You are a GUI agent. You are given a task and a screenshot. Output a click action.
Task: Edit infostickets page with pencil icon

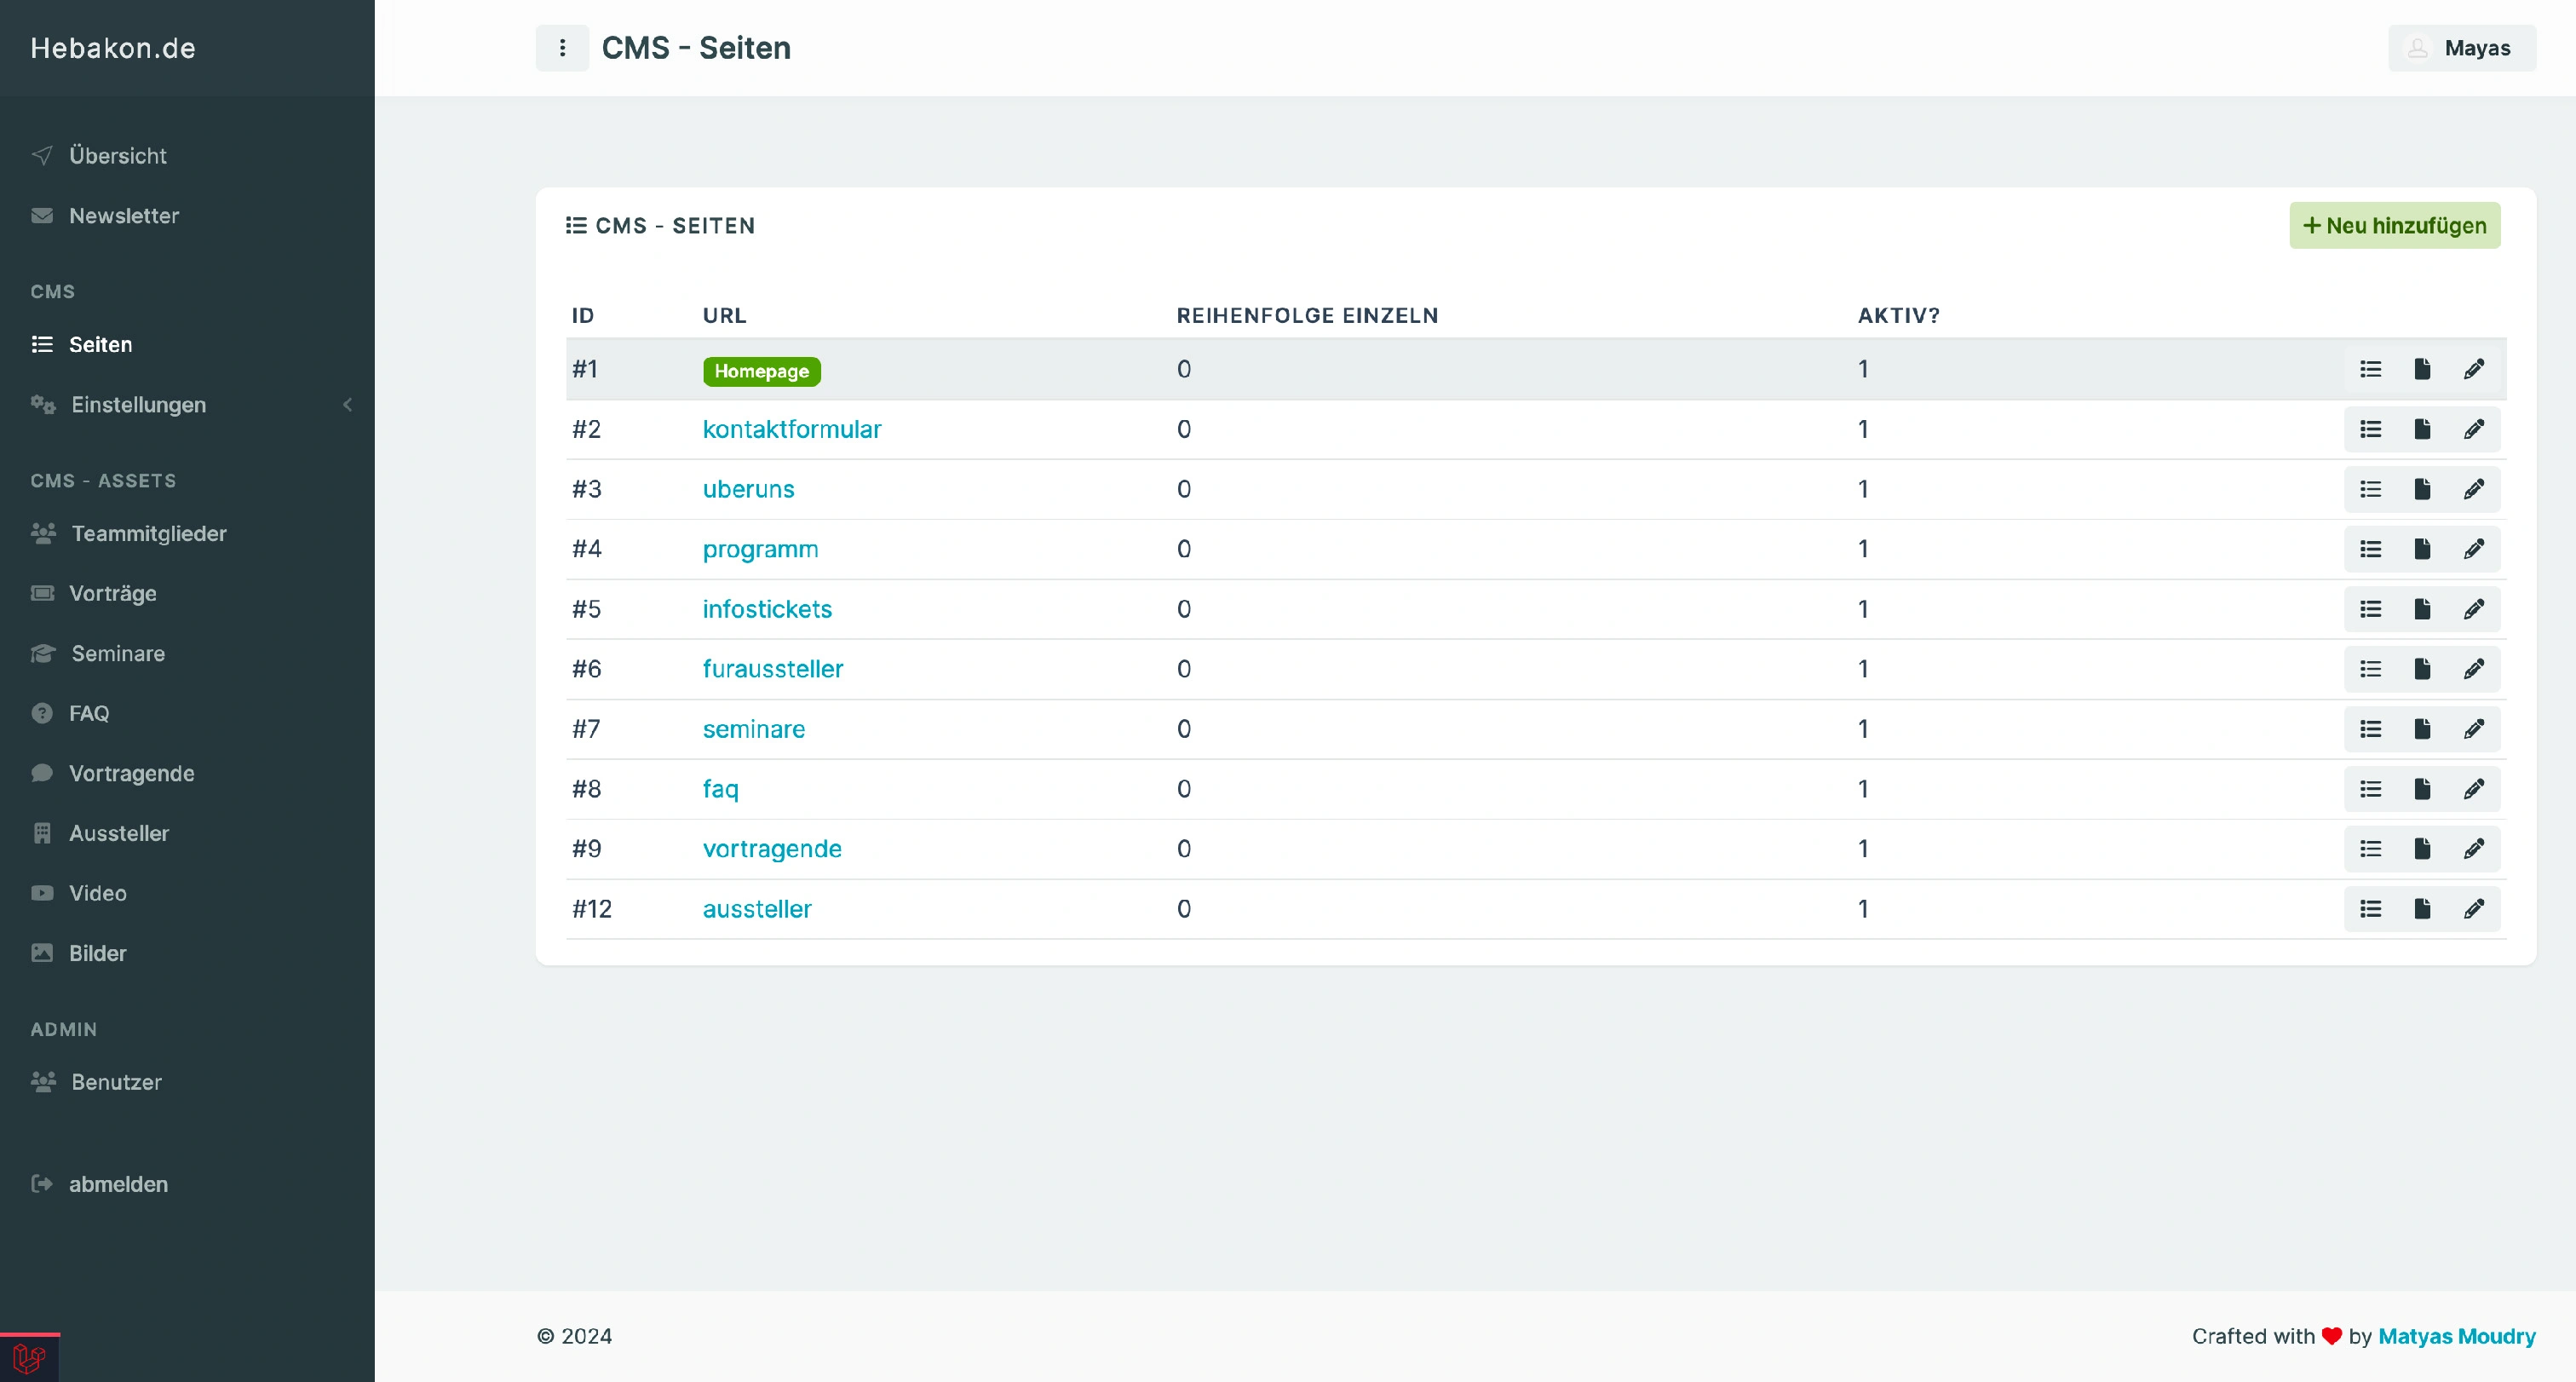2474,609
